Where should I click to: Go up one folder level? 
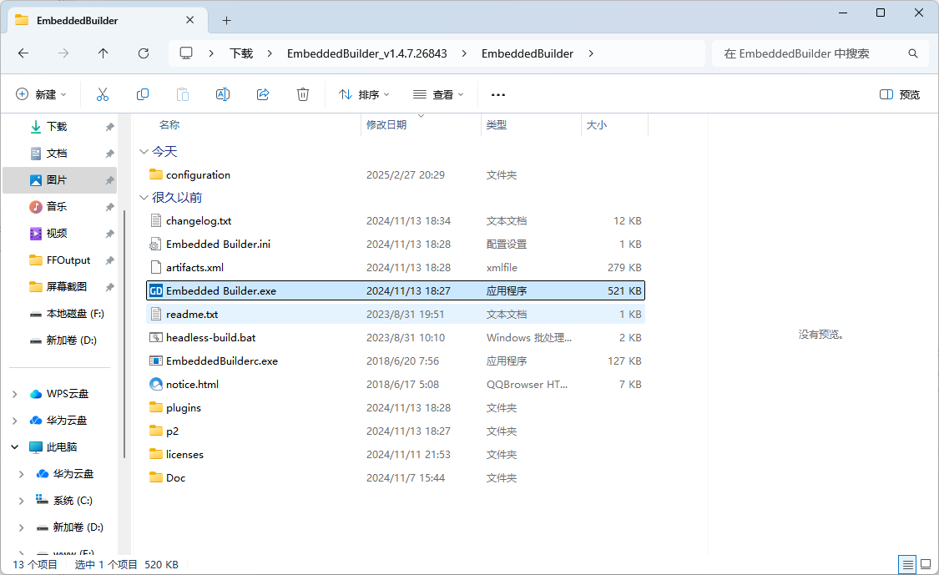click(x=103, y=53)
